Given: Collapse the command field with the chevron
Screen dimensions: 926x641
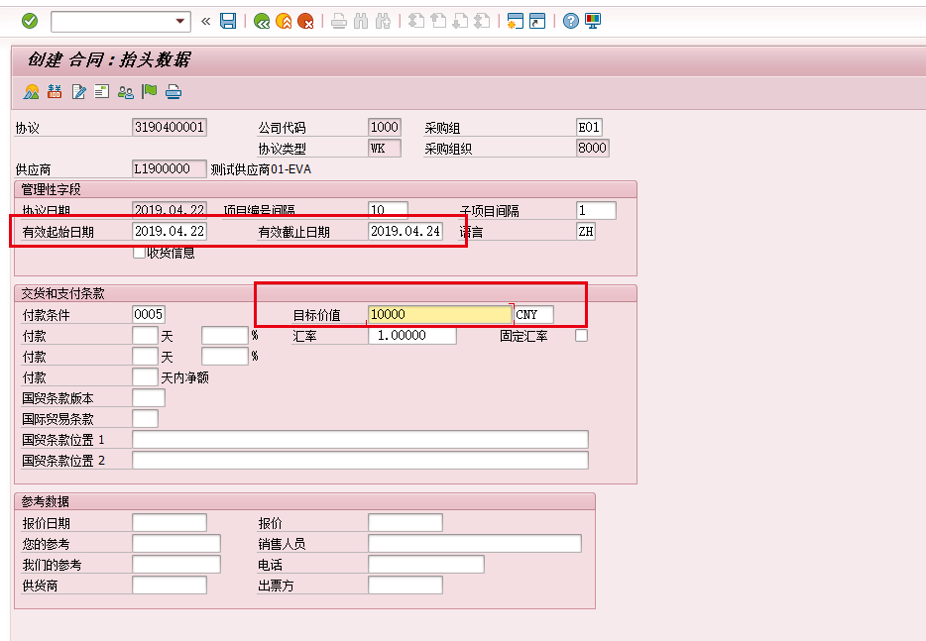Looking at the screenshot, I should (204, 20).
